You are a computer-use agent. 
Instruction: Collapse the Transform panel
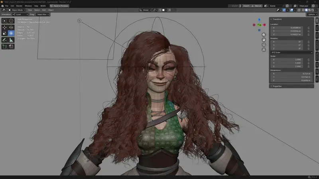pyautogui.click(x=276, y=19)
